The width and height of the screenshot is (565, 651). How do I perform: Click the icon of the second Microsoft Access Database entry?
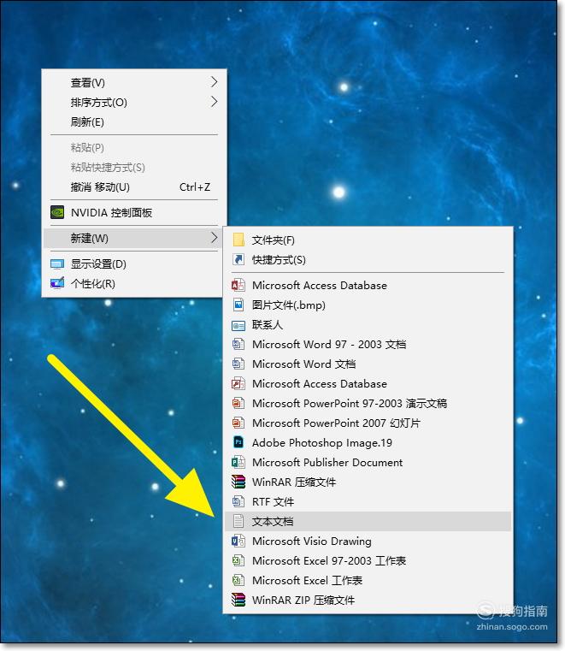[238, 383]
